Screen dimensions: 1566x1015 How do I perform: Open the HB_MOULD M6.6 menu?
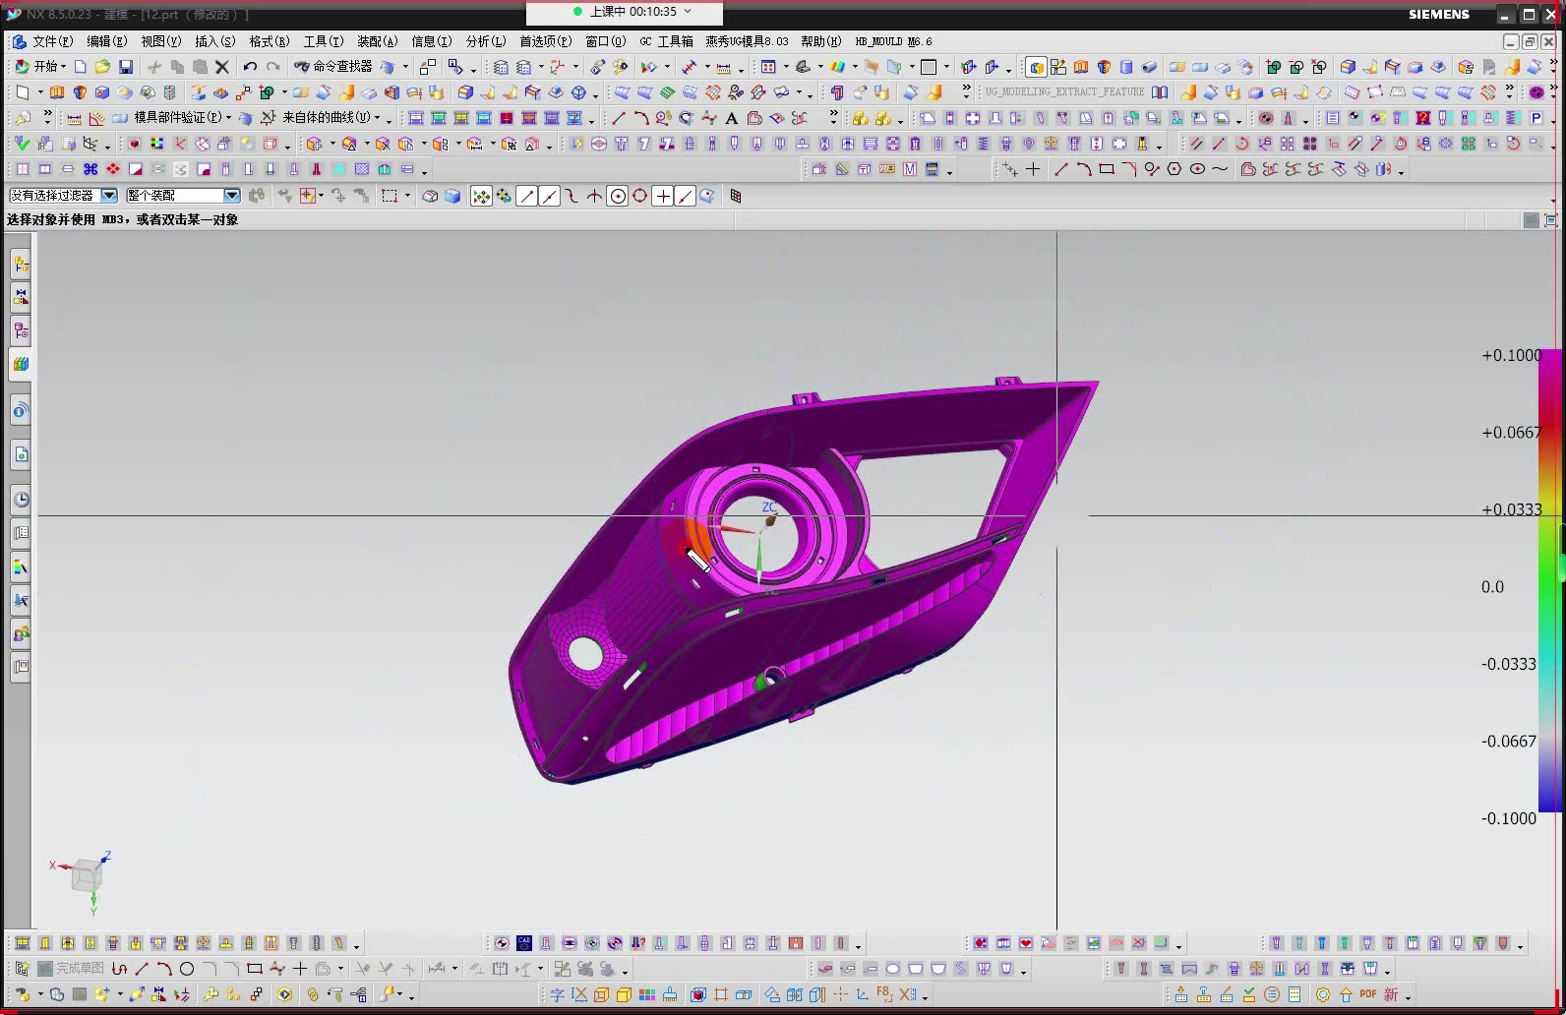893,41
